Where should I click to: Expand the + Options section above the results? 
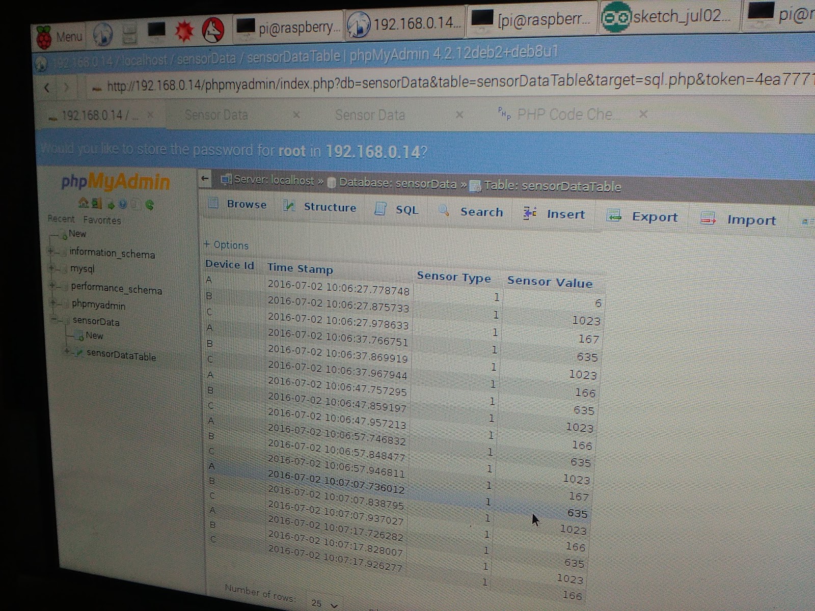tap(226, 245)
